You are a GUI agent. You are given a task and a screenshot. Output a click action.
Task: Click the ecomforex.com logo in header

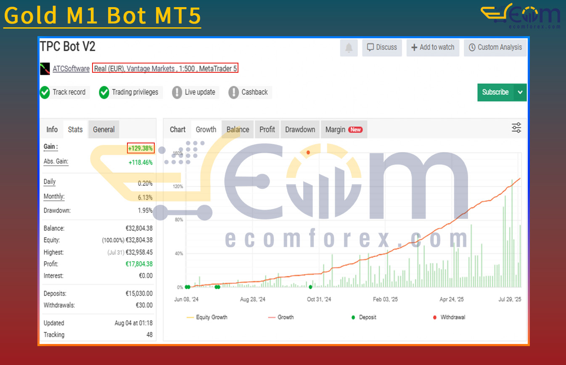point(521,16)
